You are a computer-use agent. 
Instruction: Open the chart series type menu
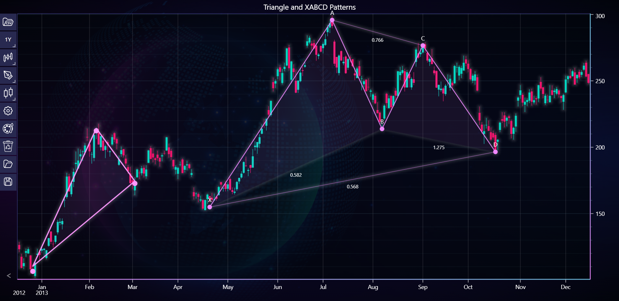tap(8, 58)
